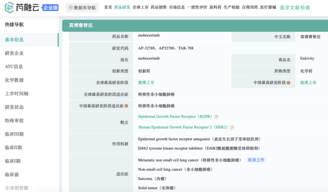Open 全球上市 menu item

(140, 7)
